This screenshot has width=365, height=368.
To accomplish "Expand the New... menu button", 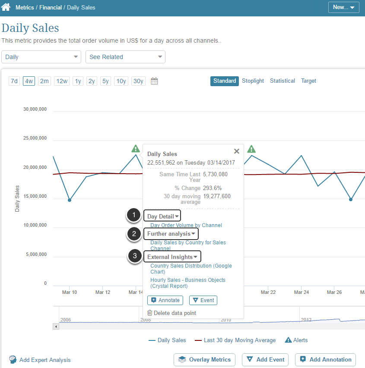I will (343, 7).
